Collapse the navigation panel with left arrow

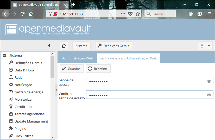coord(49,45)
